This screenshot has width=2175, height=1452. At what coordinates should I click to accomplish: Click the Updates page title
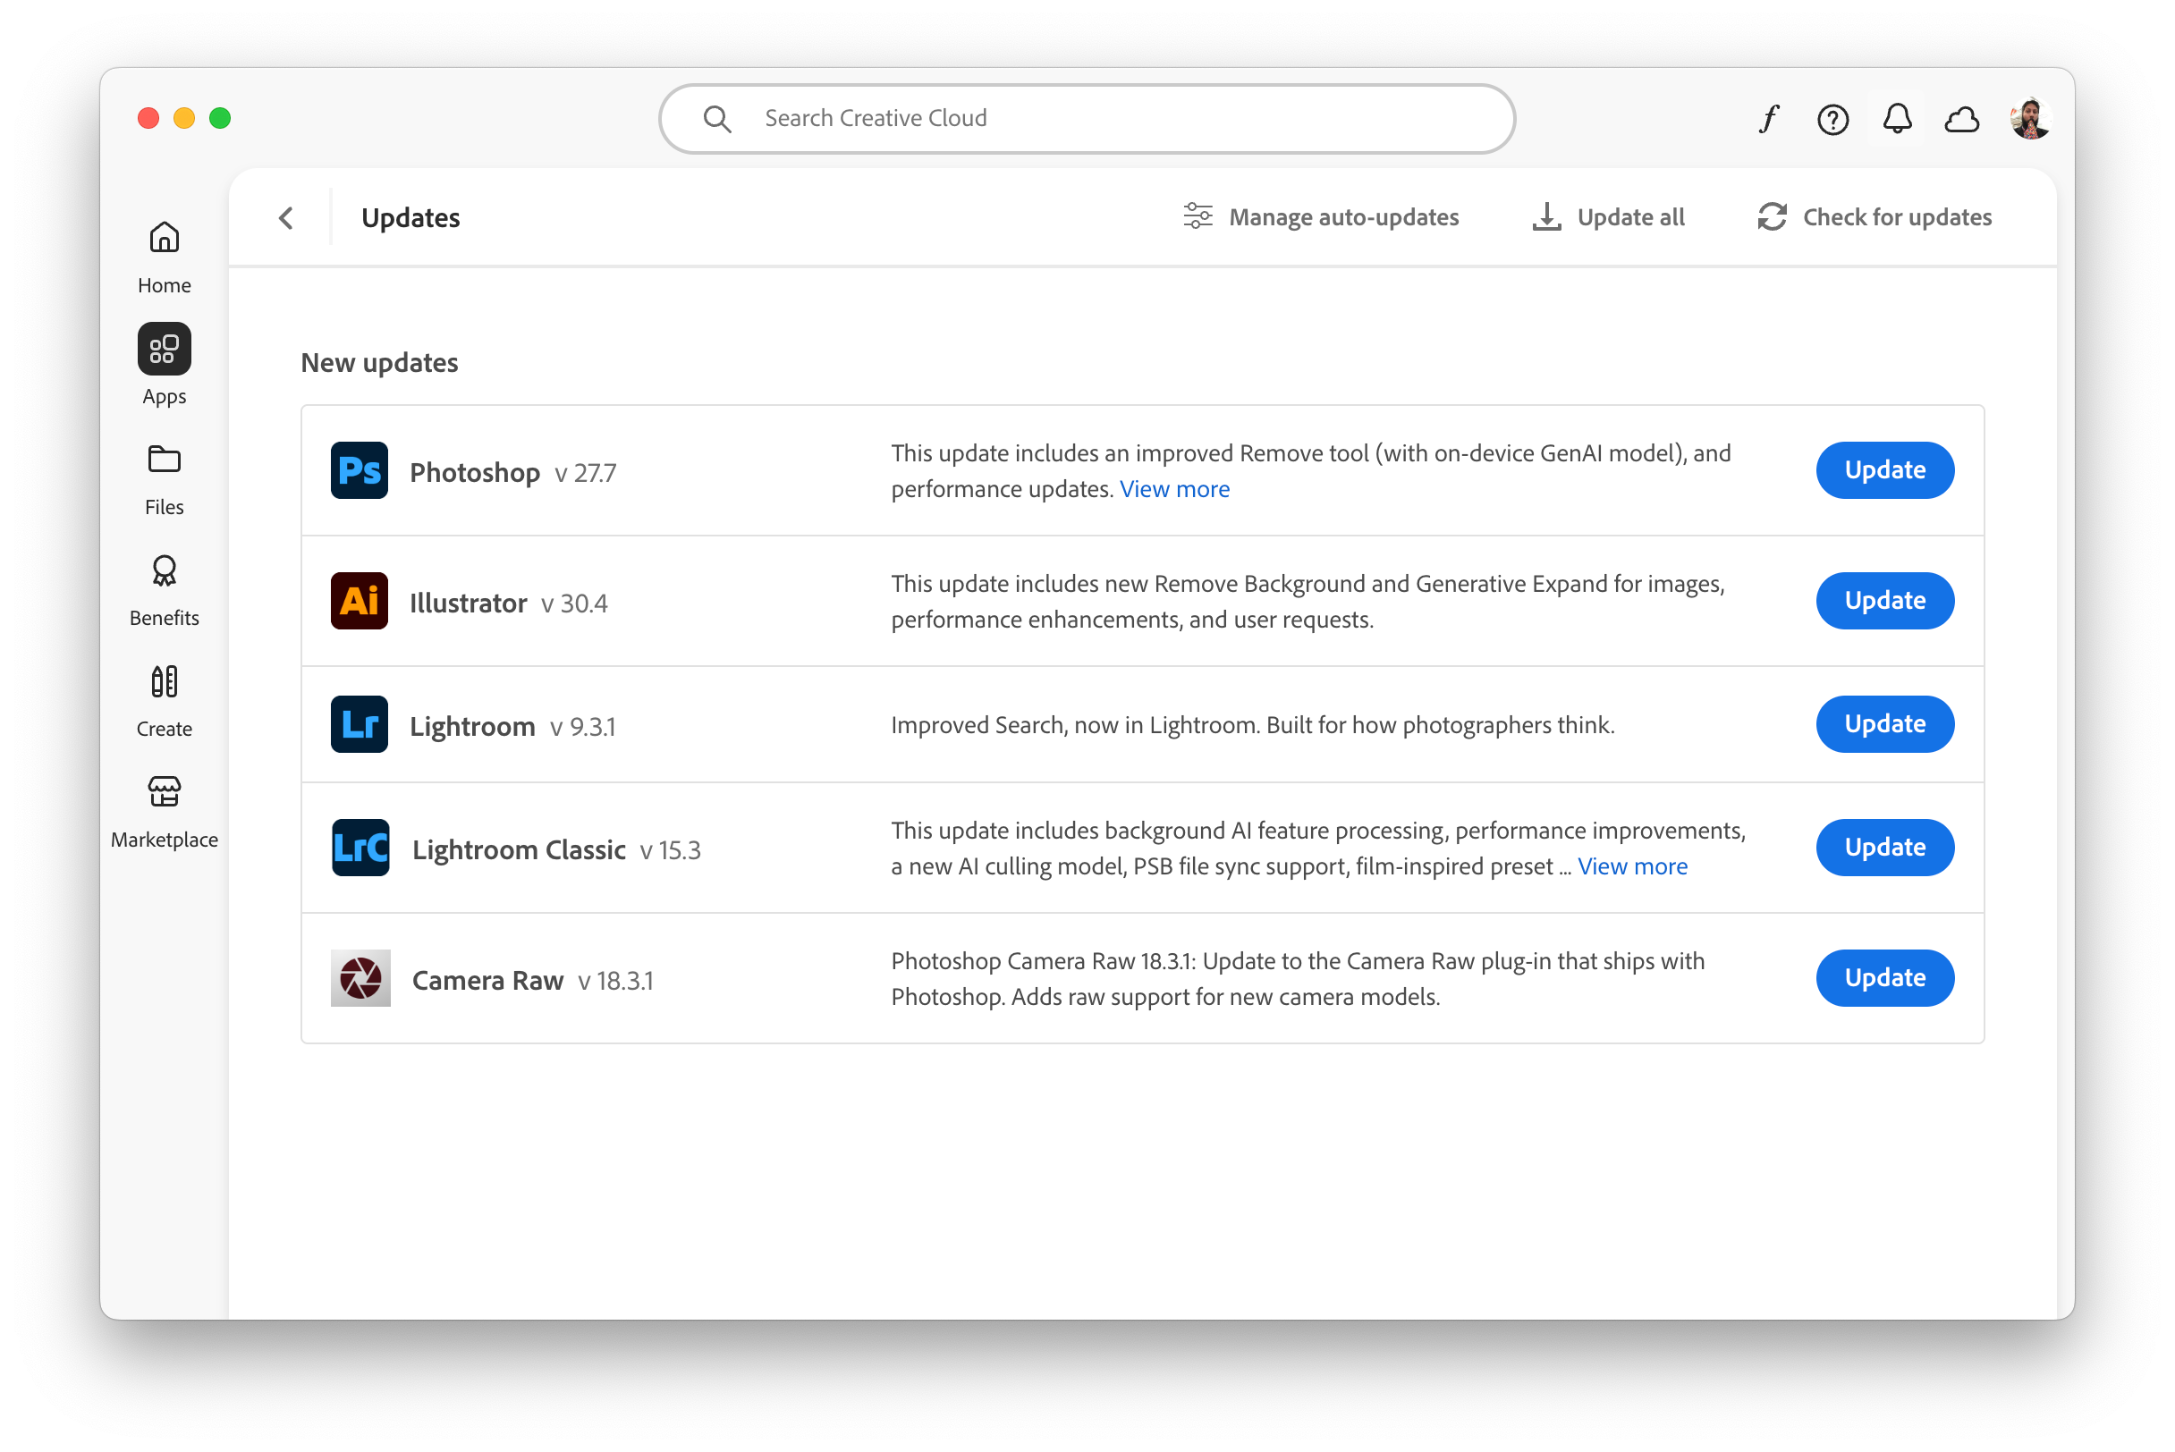click(x=410, y=217)
